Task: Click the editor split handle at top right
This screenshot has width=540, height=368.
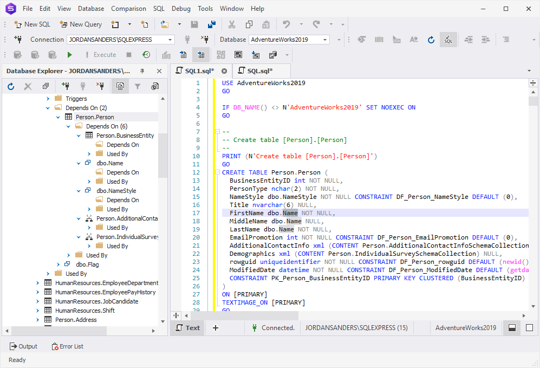Action: [x=533, y=83]
